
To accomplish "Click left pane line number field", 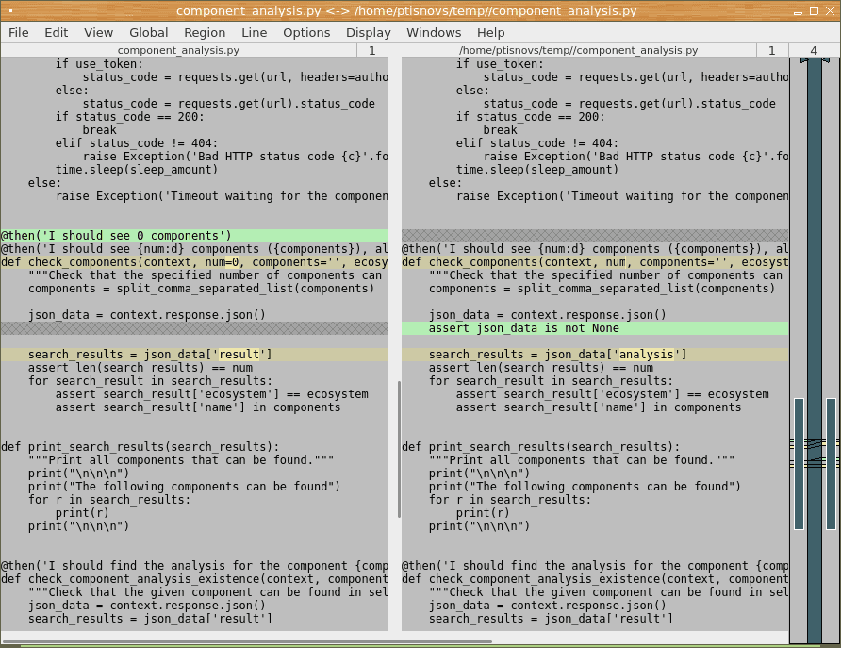I will coord(372,50).
